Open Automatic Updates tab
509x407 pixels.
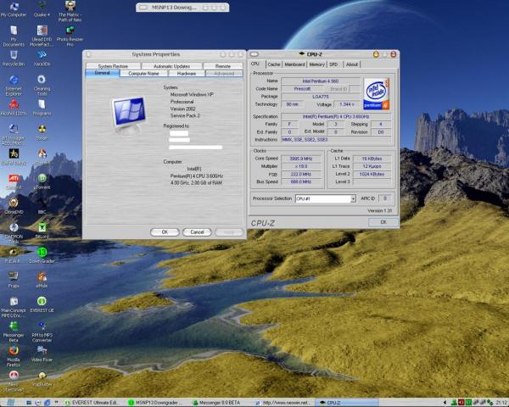[171, 66]
